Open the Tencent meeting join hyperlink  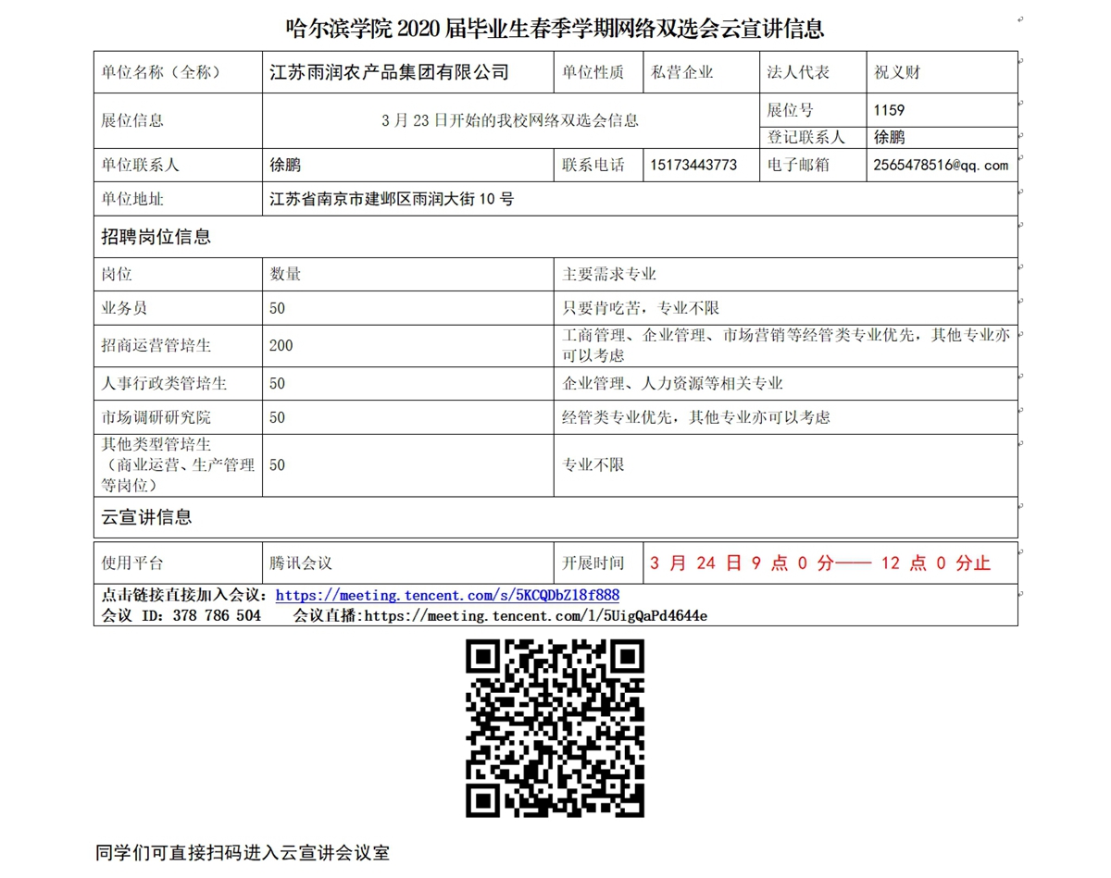447,596
